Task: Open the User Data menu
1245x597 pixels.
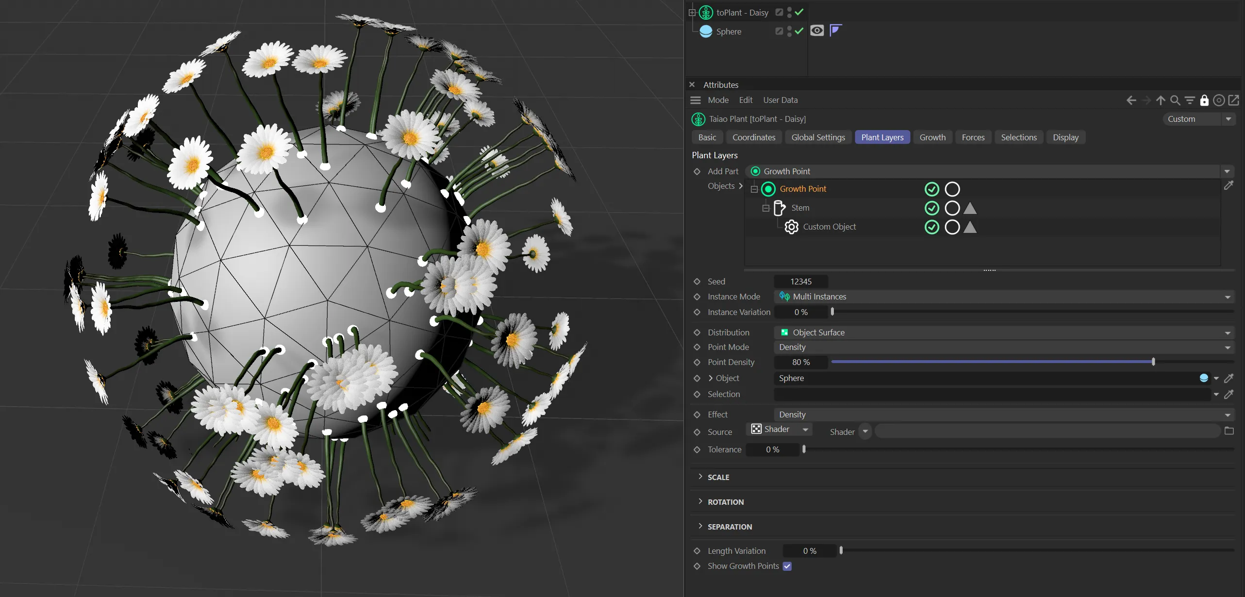Action: click(x=780, y=100)
